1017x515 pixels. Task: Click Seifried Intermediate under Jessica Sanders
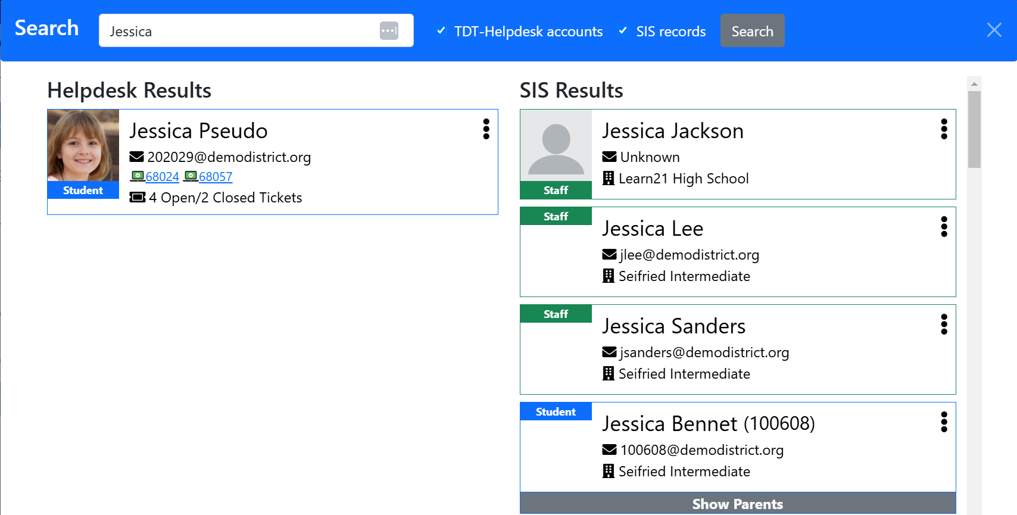click(684, 374)
